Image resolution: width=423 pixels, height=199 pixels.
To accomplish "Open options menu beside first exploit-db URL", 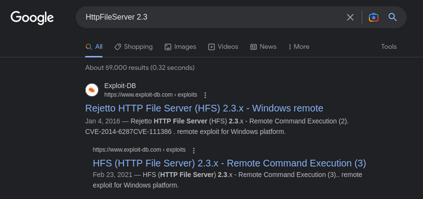I will 205,95.
